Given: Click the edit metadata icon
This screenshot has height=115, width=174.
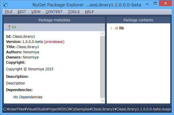Looking at the screenshot, I should tap(8, 27).
